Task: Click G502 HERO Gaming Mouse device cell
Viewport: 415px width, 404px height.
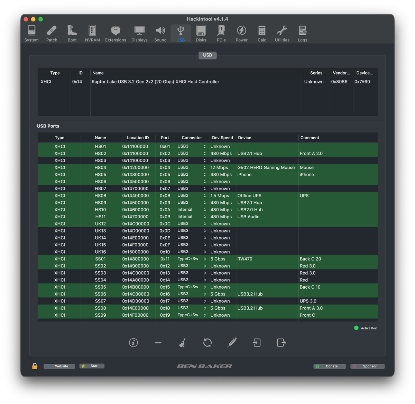Action: pyautogui.click(x=266, y=167)
